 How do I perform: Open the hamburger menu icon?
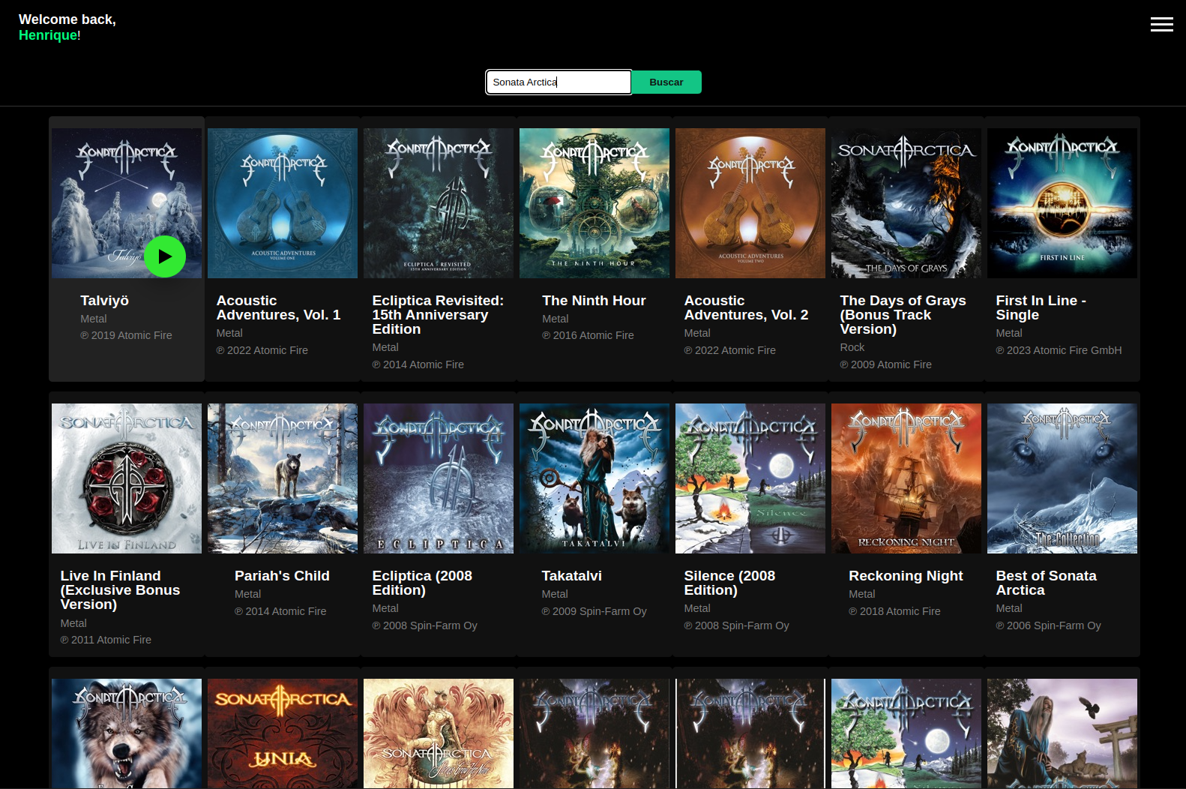pos(1161,25)
